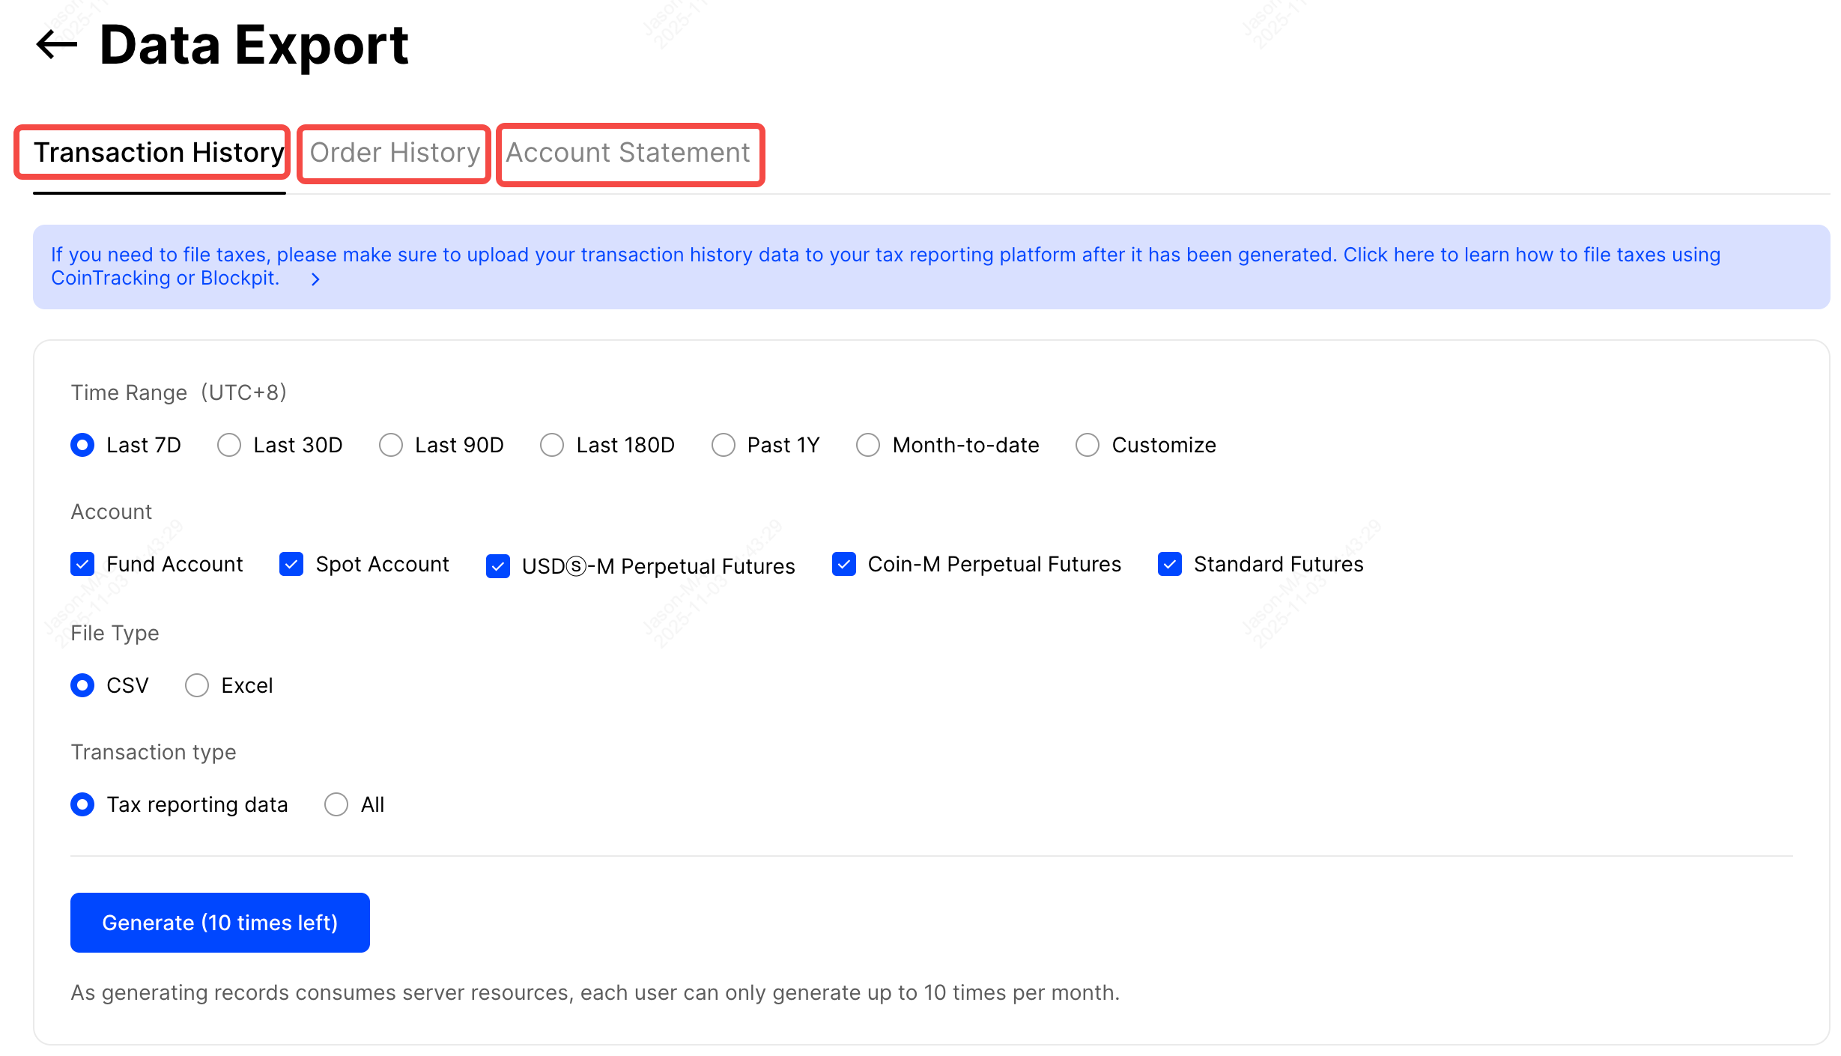The image size is (1841, 1056).
Task: Toggle Coin-M Perpetual Futures checkbox
Action: pos(844,565)
